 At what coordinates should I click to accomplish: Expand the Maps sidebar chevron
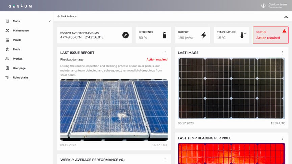tap(50, 21)
